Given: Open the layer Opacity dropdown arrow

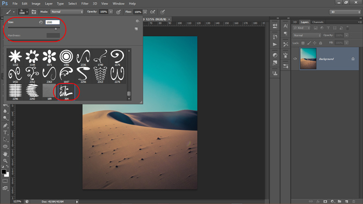Looking at the screenshot, I should click(x=346, y=35).
